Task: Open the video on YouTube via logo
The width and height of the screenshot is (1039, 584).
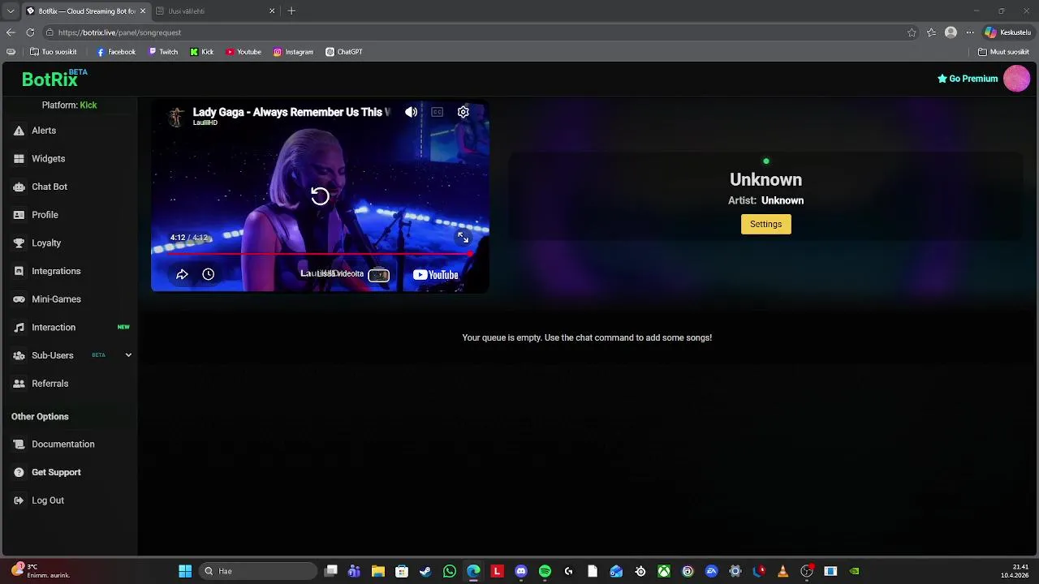Action: click(436, 275)
